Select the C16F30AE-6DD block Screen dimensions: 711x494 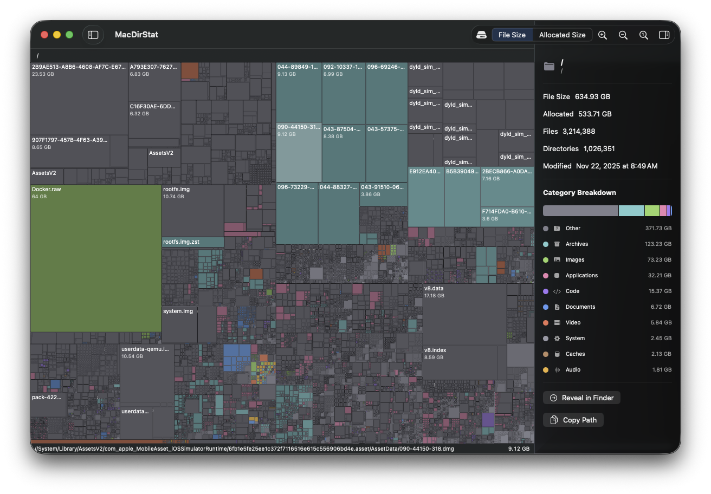pos(154,120)
